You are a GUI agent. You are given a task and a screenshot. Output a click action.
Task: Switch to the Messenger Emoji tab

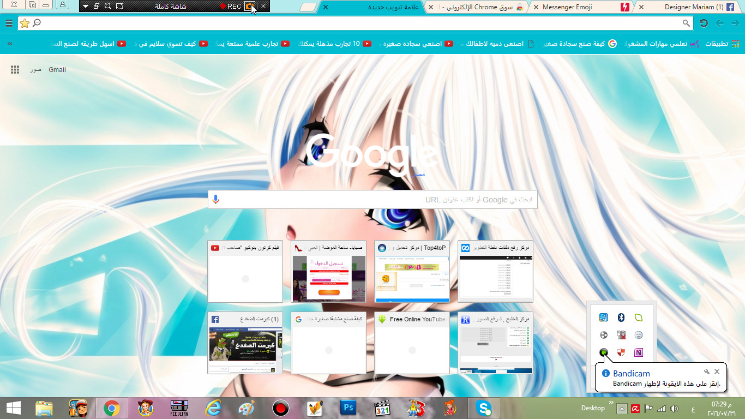click(579, 7)
